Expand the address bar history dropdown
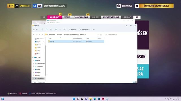Image resolution: width=181 pixels, height=101 pixels. click(x=98, y=35)
